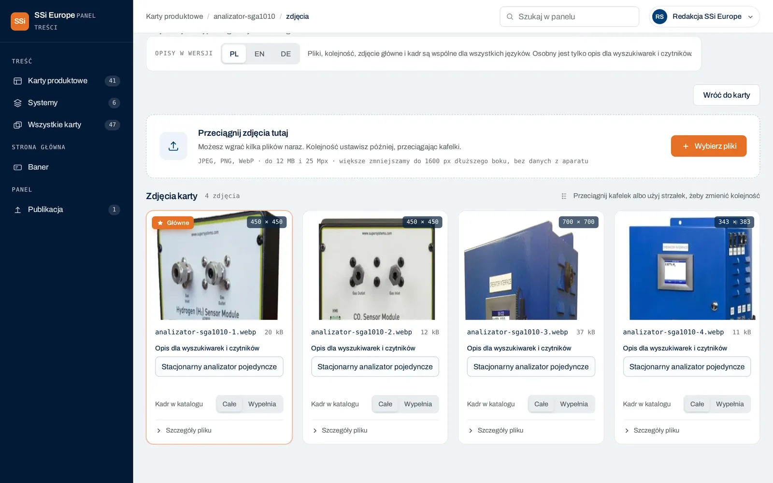This screenshot has height=483, width=773.
Task: Set analizator-sga1010-1.webp crop to Całe
Action: coord(229,404)
